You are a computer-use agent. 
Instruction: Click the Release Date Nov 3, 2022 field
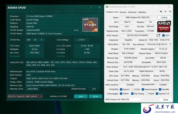(x=127, y=31)
